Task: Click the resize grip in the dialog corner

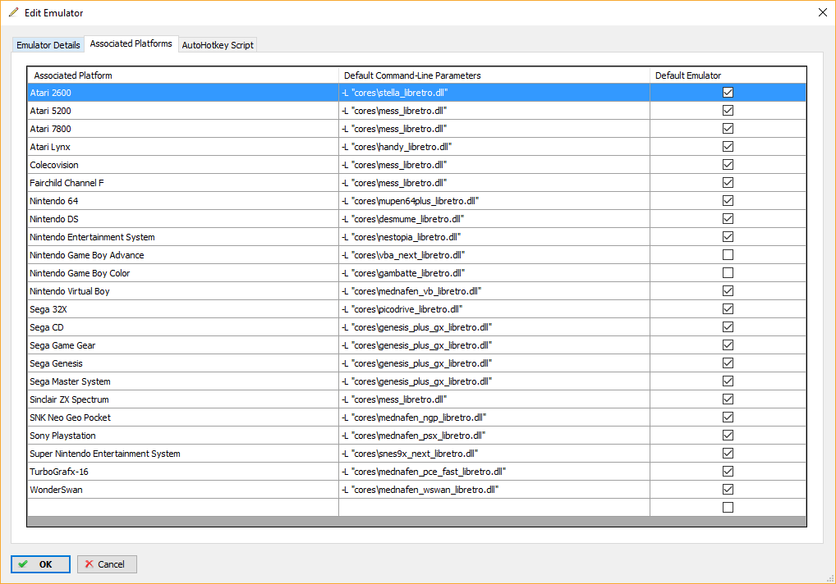Action: [x=830, y=578]
